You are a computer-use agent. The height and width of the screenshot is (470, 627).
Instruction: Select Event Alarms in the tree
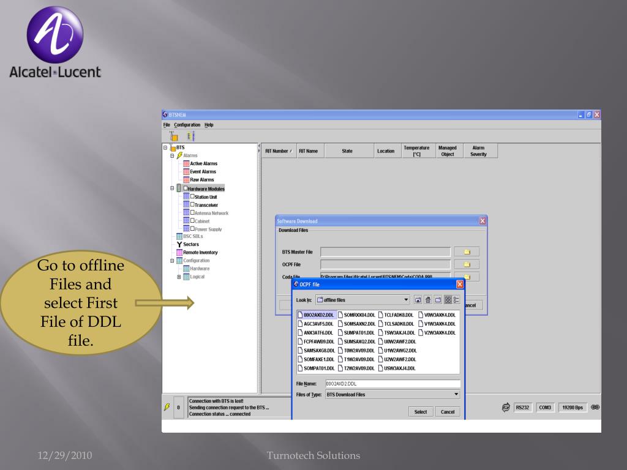coord(203,171)
